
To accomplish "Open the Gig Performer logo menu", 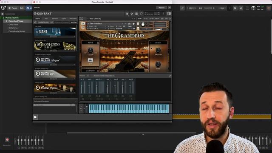I will (3, 8).
